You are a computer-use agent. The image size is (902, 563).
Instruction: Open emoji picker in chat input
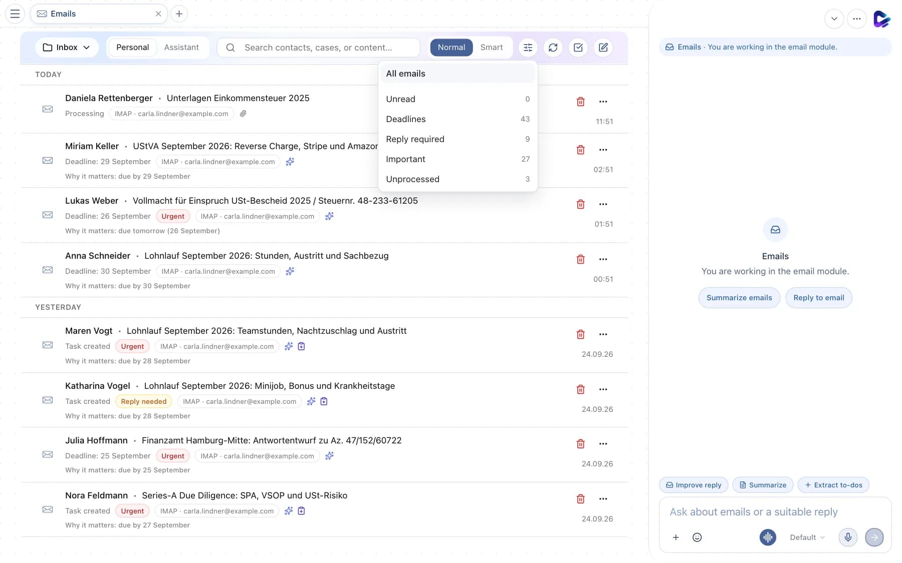[x=697, y=537]
